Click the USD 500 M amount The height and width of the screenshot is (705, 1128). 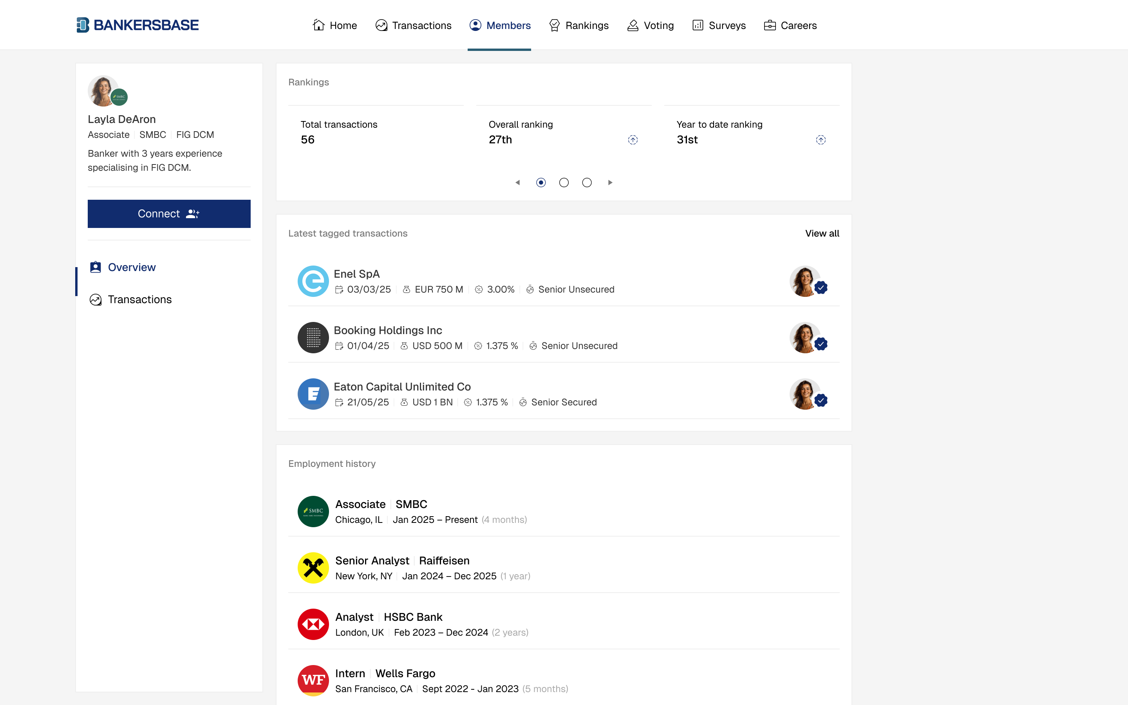coord(437,345)
